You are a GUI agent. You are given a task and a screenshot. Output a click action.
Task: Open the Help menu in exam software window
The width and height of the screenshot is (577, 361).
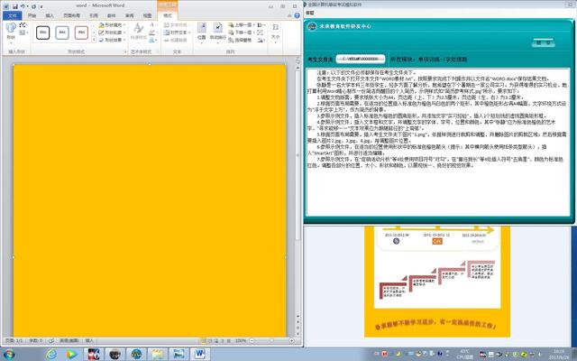310,13
